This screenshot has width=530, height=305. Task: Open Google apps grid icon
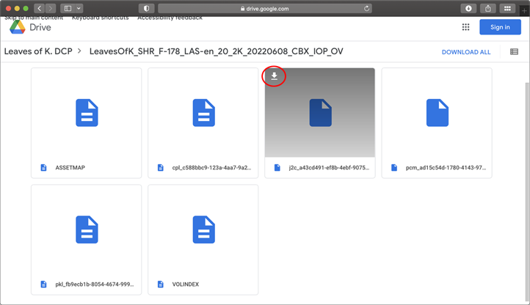[x=465, y=27]
